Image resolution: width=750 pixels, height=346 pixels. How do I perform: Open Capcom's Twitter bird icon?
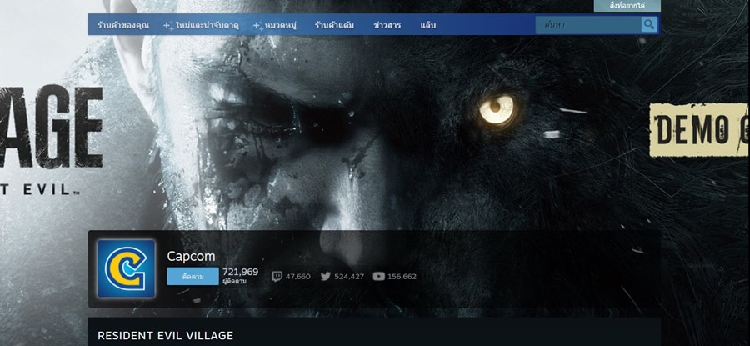[x=326, y=276]
